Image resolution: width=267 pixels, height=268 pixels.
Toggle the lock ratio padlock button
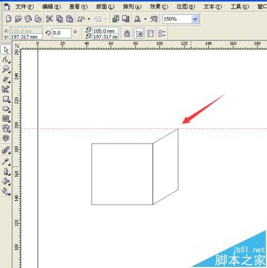127,33
